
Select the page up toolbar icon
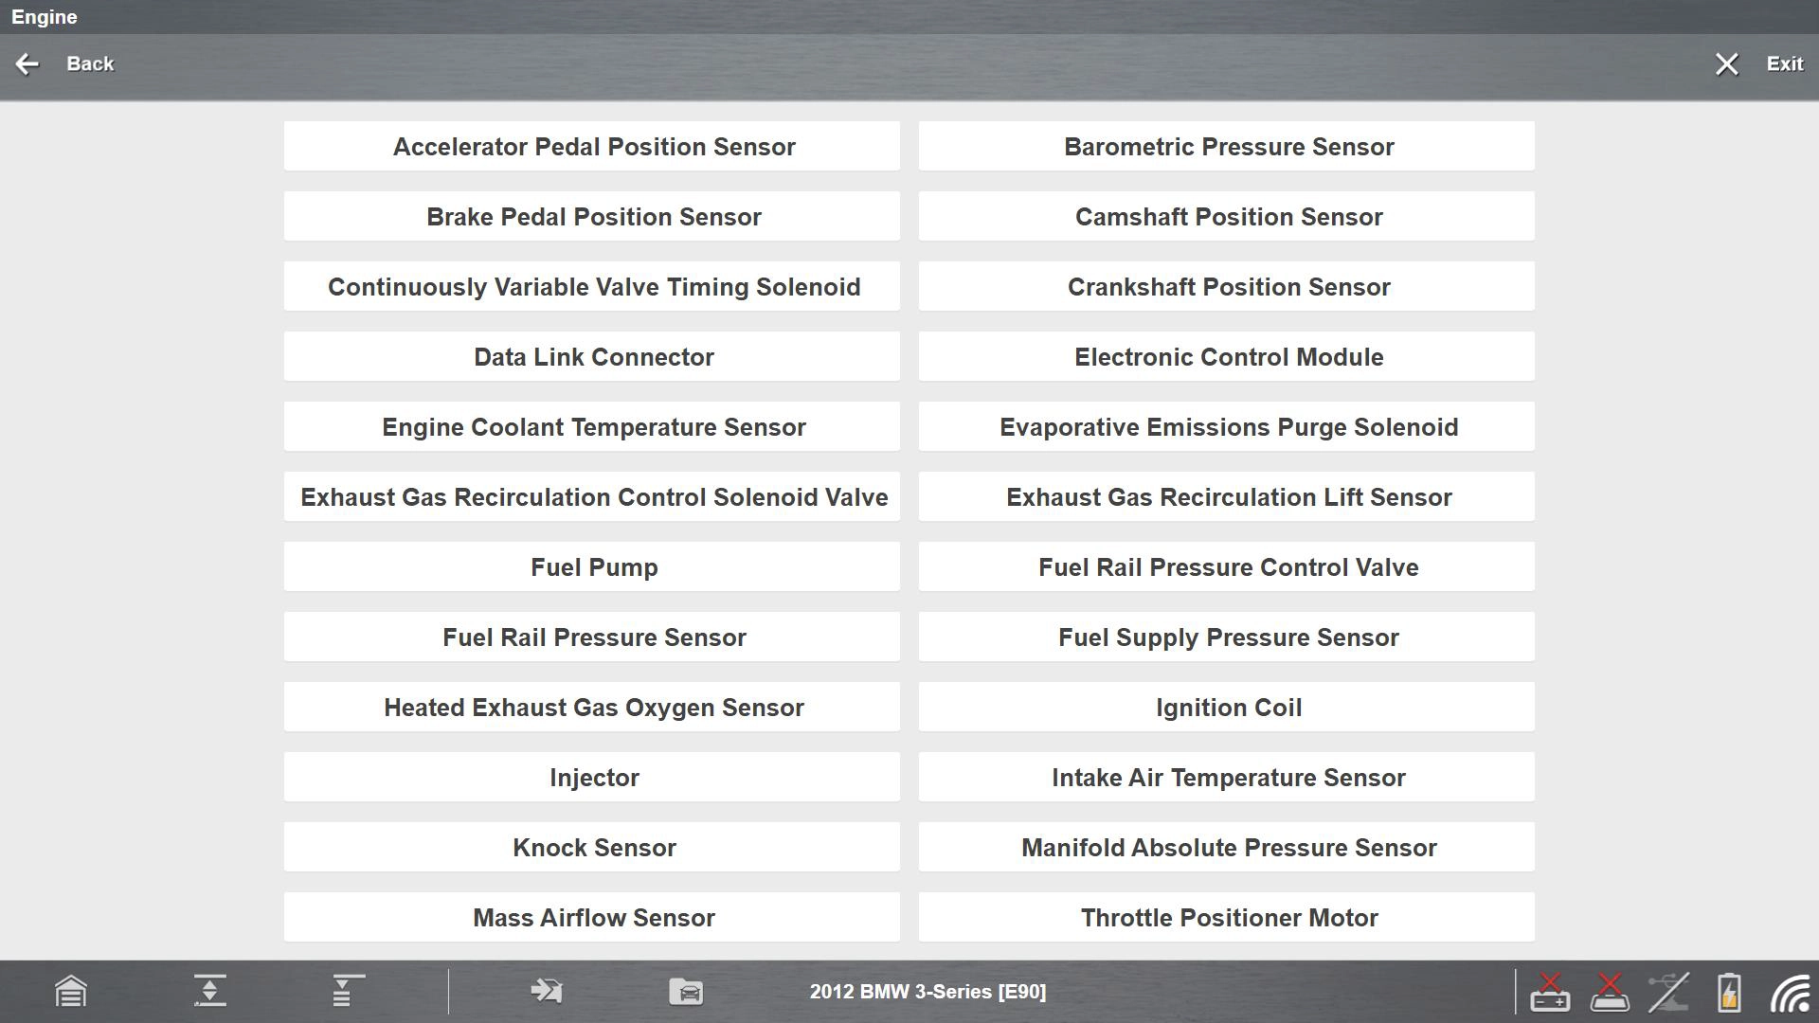tap(210, 992)
